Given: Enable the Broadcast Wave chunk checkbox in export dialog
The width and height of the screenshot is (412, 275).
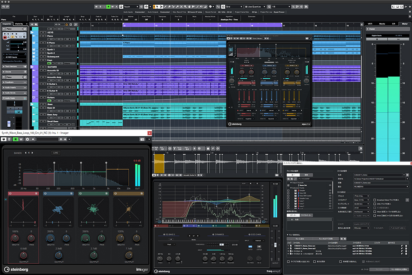Looking at the screenshot, I should click(x=375, y=200).
